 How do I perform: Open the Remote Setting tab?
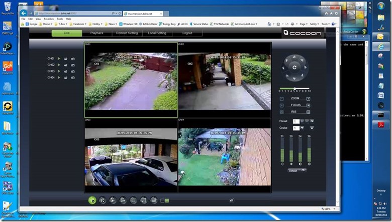[x=127, y=33]
